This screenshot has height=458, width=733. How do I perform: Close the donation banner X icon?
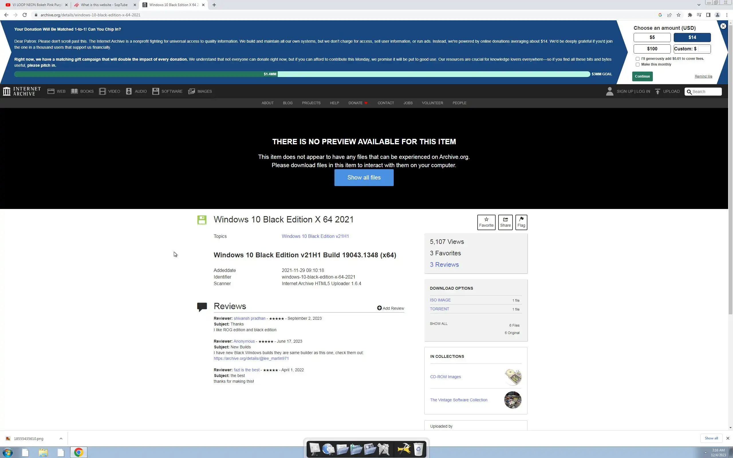click(723, 26)
